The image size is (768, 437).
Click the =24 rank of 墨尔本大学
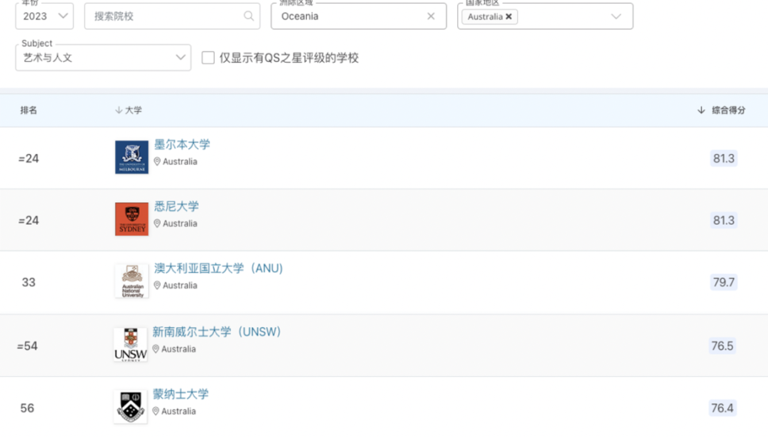(29, 158)
